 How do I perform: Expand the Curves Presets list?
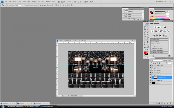[x=151, y=42]
